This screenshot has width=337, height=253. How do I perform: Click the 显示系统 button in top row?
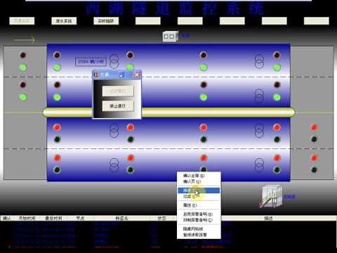(x=64, y=21)
